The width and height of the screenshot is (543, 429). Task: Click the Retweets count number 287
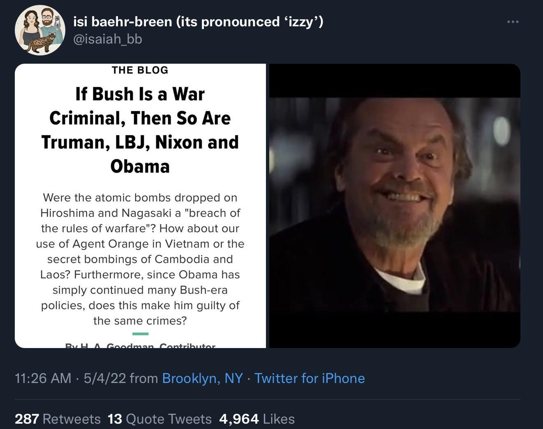[x=27, y=419]
